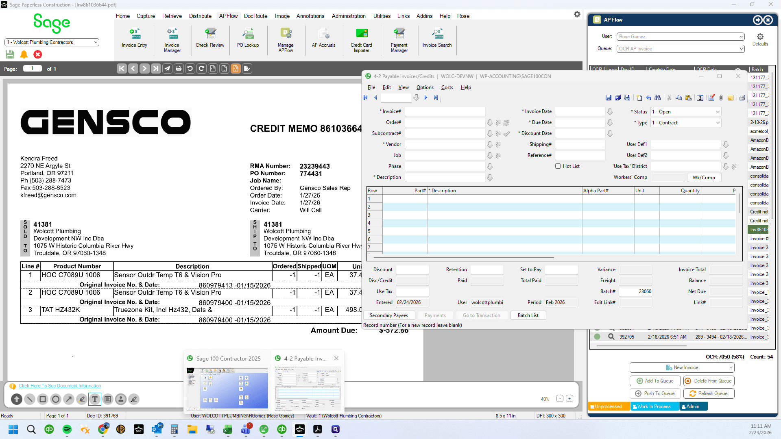
Task: Check the Hot List checkbox
Action: click(x=558, y=166)
